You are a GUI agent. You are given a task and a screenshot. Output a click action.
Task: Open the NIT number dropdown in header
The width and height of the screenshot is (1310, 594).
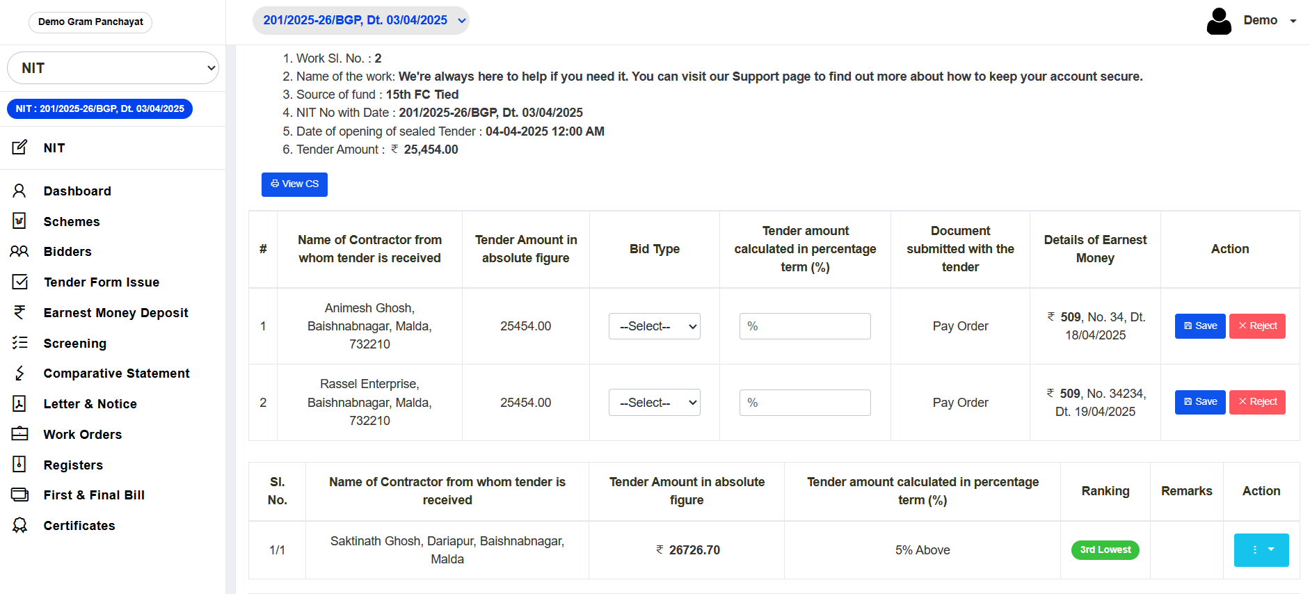tap(360, 21)
